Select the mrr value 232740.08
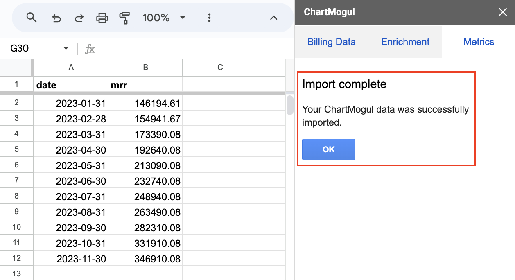Image resolution: width=515 pixels, height=280 pixels. click(x=145, y=181)
